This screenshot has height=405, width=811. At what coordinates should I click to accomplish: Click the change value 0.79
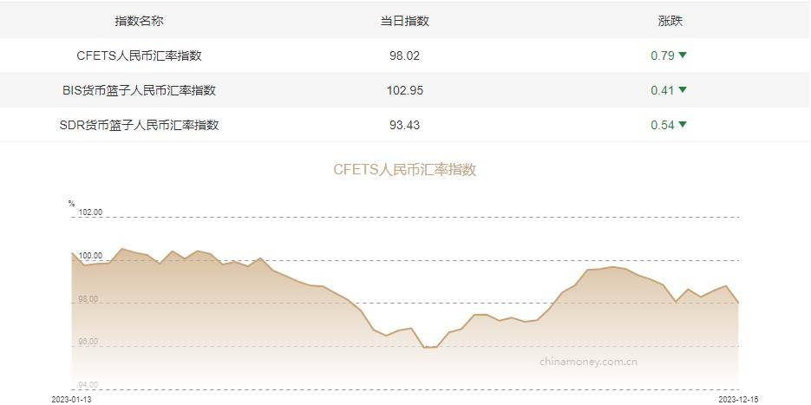coord(663,56)
